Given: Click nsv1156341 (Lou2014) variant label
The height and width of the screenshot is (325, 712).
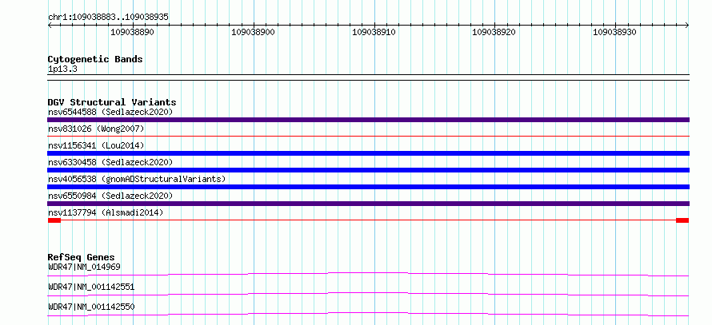Looking at the screenshot, I should pyautogui.click(x=96, y=145).
